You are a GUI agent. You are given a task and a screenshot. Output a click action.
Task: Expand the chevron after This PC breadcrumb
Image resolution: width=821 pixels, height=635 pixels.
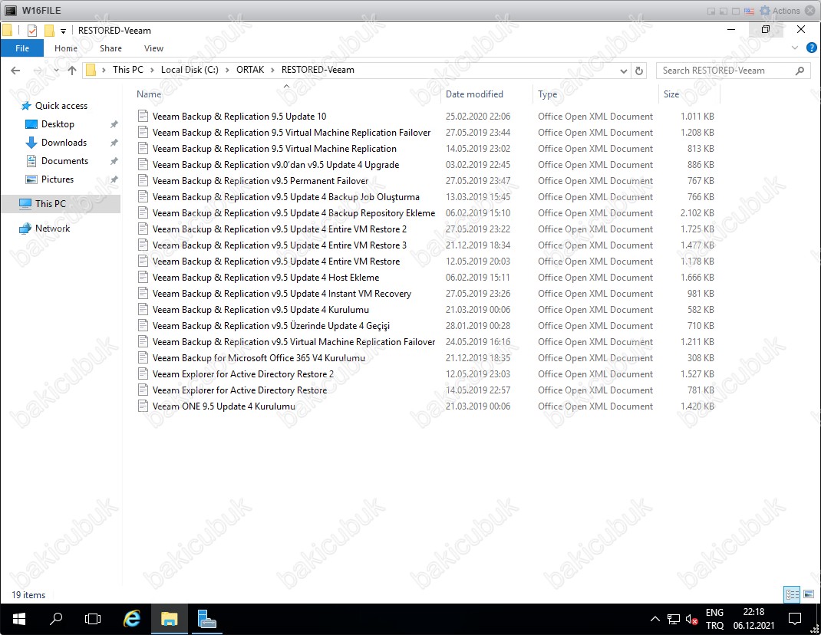pos(152,70)
